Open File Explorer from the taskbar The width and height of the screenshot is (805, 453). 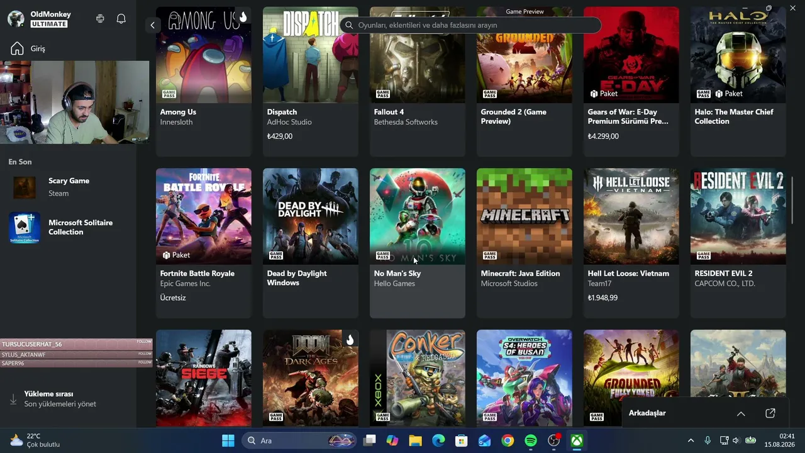coord(415,440)
